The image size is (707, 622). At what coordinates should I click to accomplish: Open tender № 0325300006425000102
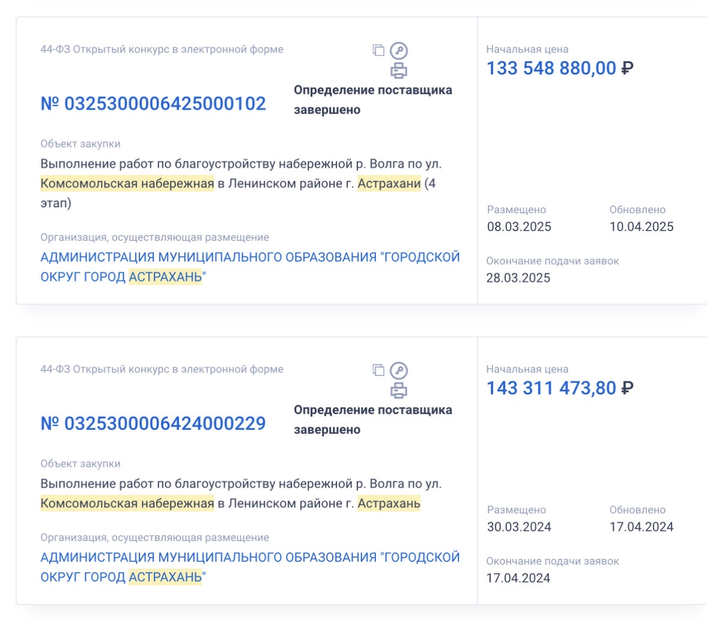point(153,104)
